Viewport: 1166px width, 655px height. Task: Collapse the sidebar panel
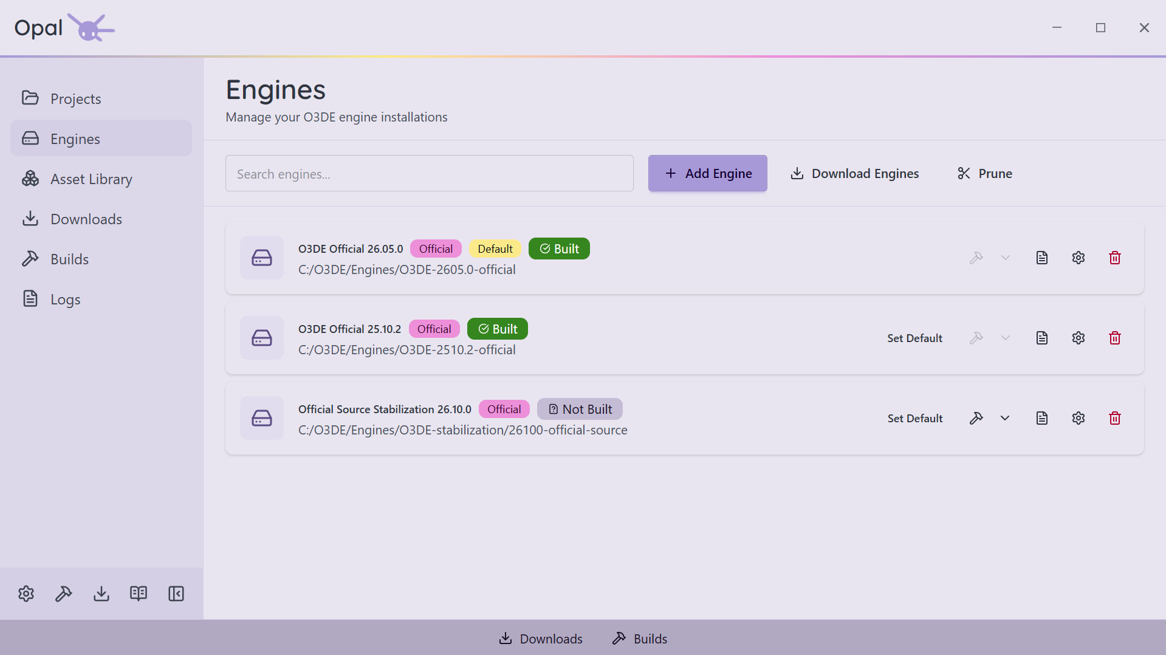point(176,594)
